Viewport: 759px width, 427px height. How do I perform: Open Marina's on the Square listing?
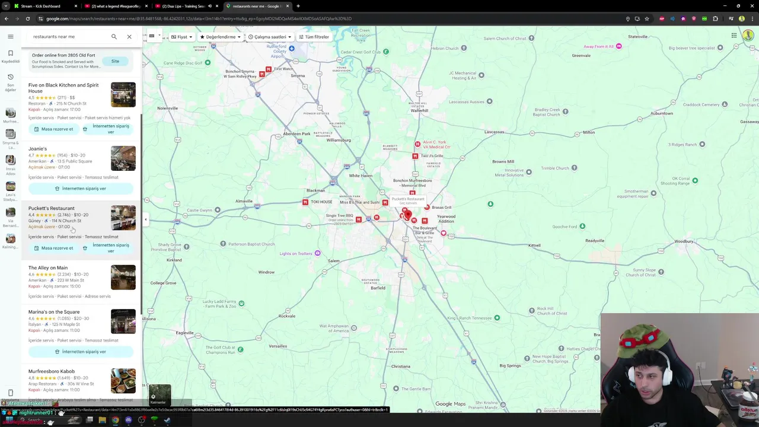click(x=54, y=312)
